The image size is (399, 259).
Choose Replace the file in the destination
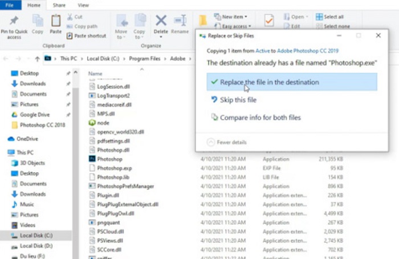point(292,82)
